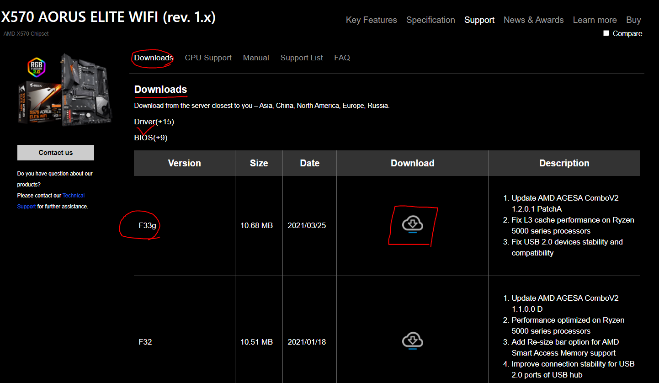This screenshot has width=659, height=383.
Task: Switch to the Manual tab
Action: [256, 58]
